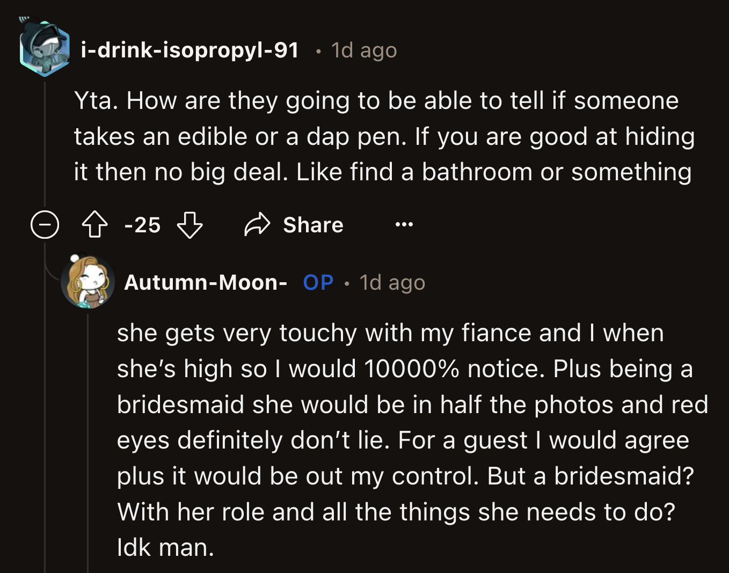Visit Autumn-Moon-'s user page
Screen dimensions: 729x573
tap(207, 282)
